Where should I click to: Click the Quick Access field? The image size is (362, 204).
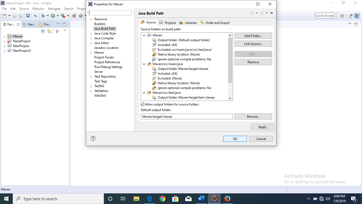325,16
